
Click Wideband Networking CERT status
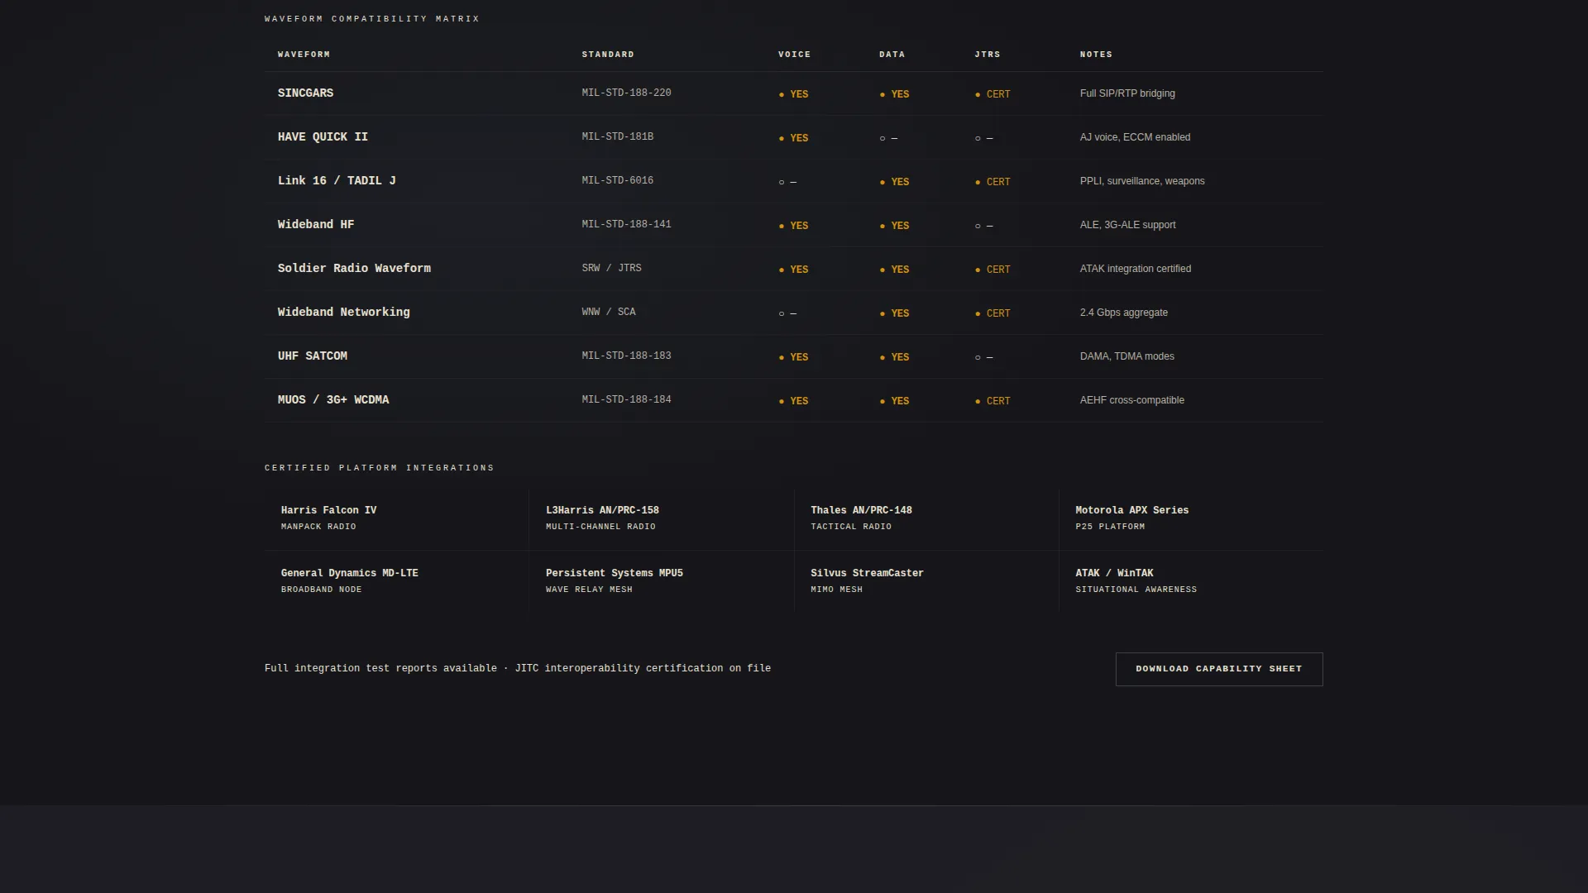[992, 313]
